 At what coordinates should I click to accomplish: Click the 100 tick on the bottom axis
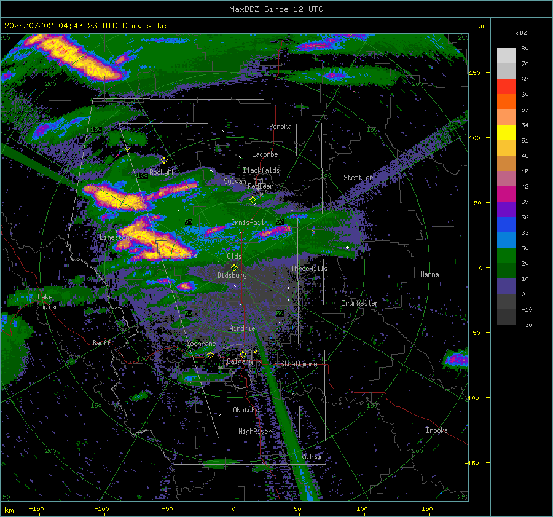coord(362,508)
